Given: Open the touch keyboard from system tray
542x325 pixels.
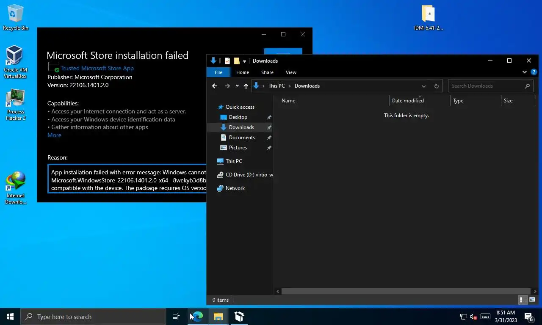Looking at the screenshot, I should click(486, 317).
